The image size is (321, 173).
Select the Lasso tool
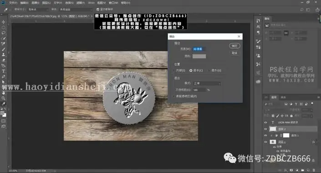pos(4,33)
